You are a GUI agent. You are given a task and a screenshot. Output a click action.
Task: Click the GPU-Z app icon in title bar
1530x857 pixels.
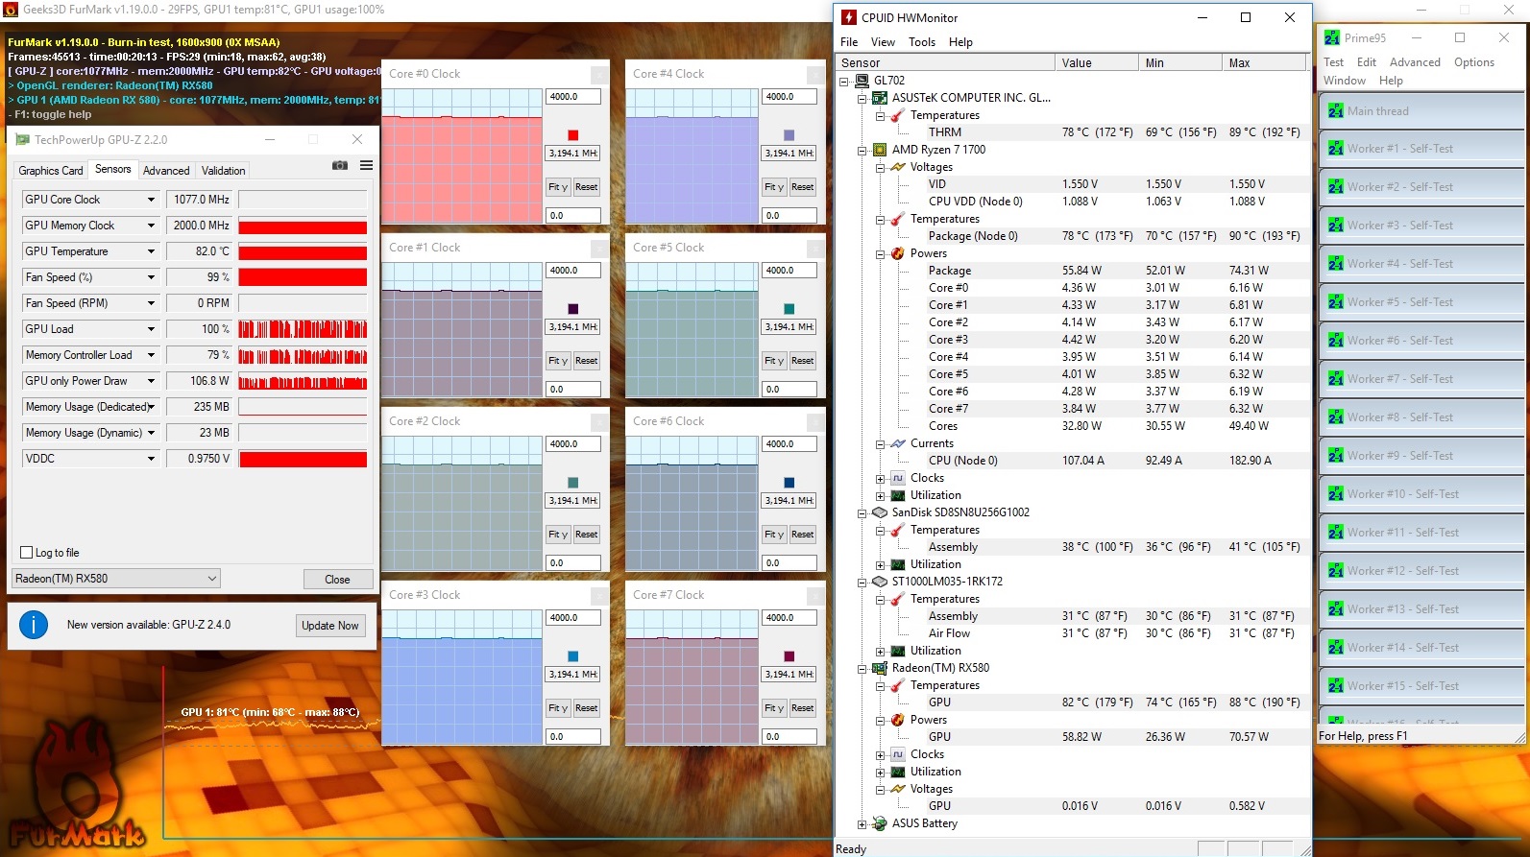(x=23, y=139)
